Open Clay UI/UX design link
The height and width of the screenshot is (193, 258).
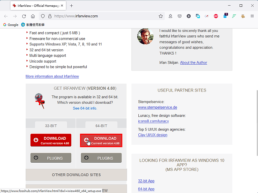(153, 135)
